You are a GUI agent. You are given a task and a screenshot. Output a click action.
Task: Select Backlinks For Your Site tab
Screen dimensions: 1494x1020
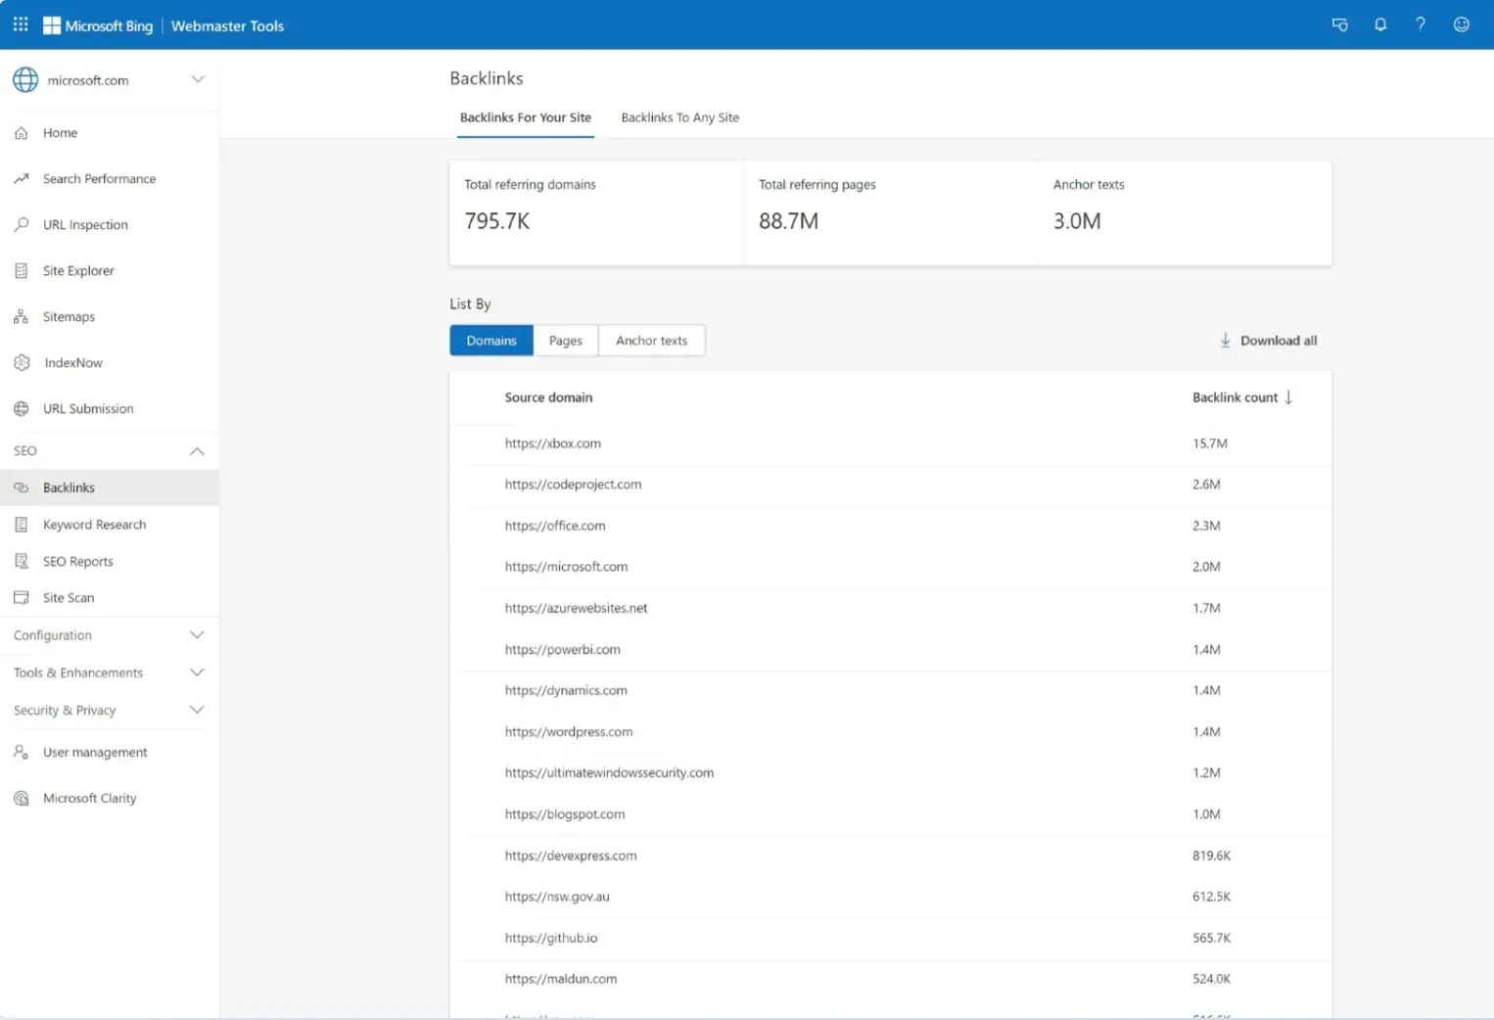tap(526, 117)
